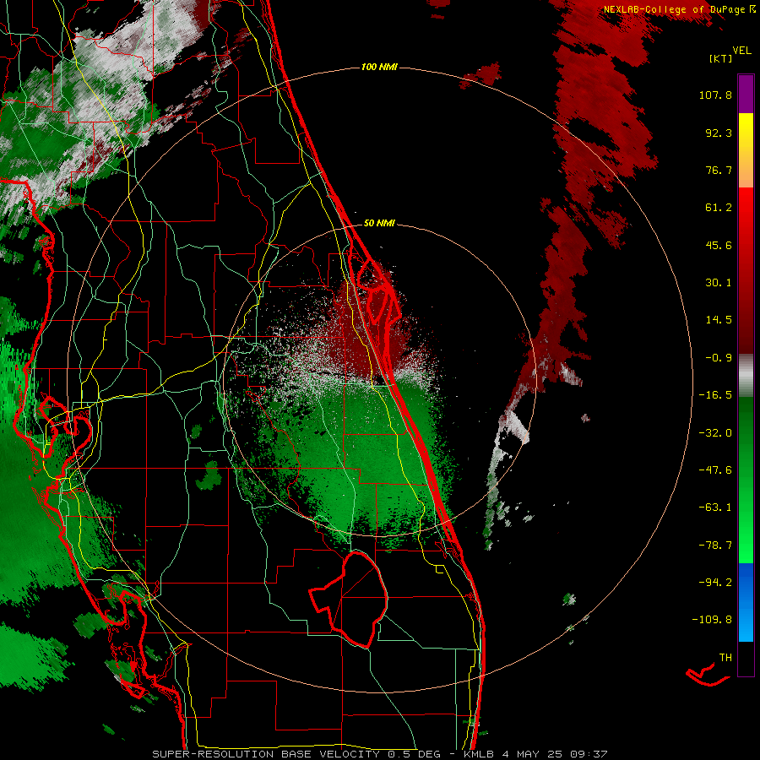
Task: Pick the purple segment of the velocity color bar
Action: click(746, 95)
